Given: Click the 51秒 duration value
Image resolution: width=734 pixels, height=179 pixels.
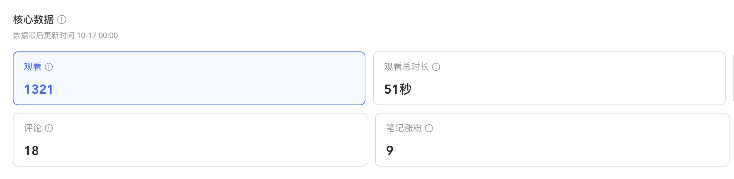Looking at the screenshot, I should pyautogui.click(x=398, y=89).
